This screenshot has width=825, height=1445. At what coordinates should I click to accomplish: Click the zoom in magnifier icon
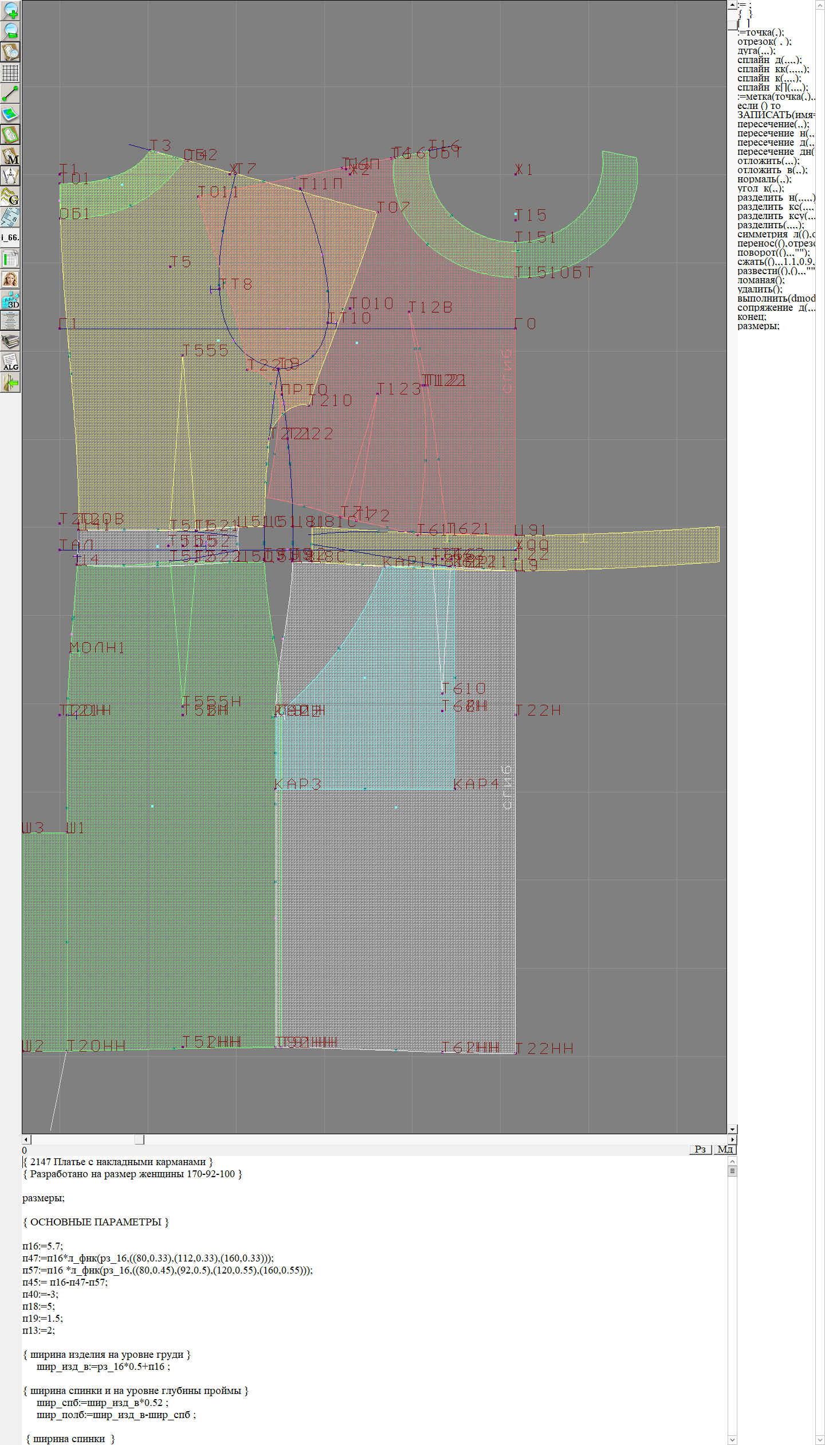(10, 10)
